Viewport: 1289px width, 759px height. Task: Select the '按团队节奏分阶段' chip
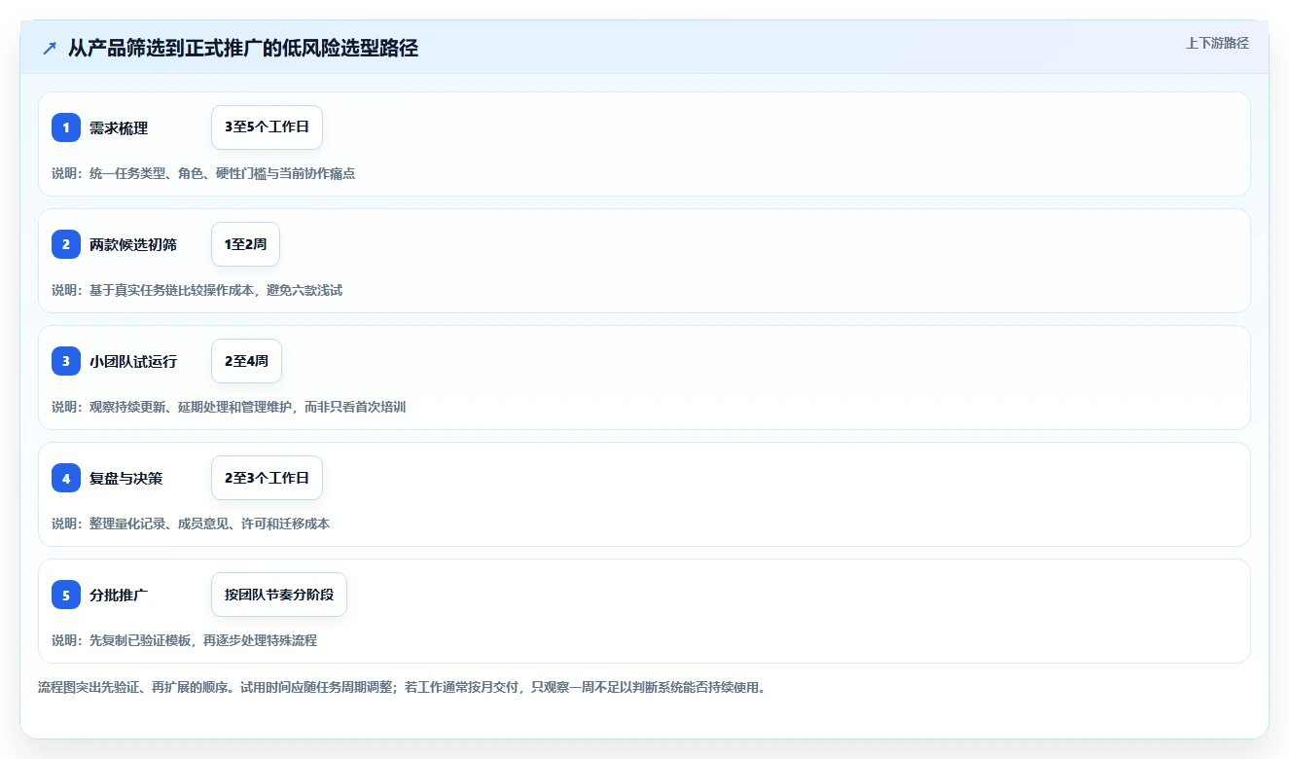click(x=279, y=595)
